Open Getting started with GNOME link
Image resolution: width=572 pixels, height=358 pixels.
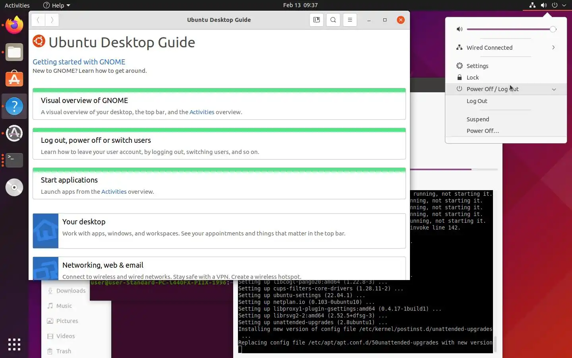pyautogui.click(x=79, y=62)
